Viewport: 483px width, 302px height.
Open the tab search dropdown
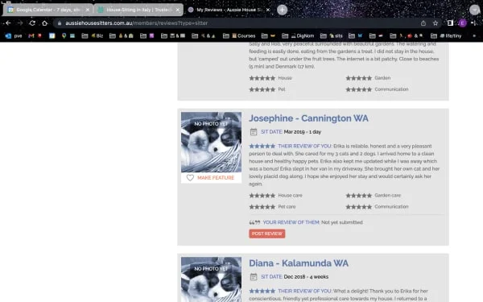475,10
